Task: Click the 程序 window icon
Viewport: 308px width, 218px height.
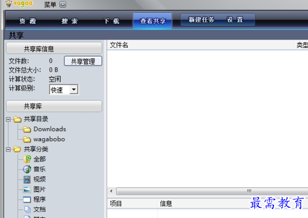Action: point(27,199)
